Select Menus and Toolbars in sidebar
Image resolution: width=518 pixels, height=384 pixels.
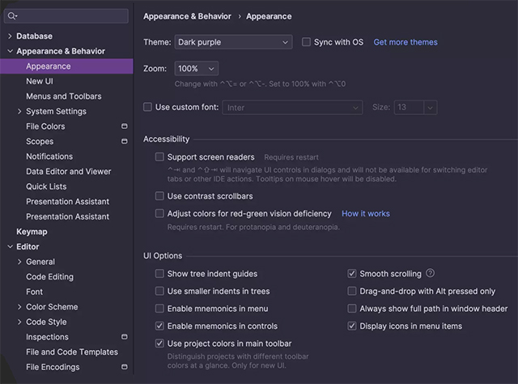coord(63,96)
